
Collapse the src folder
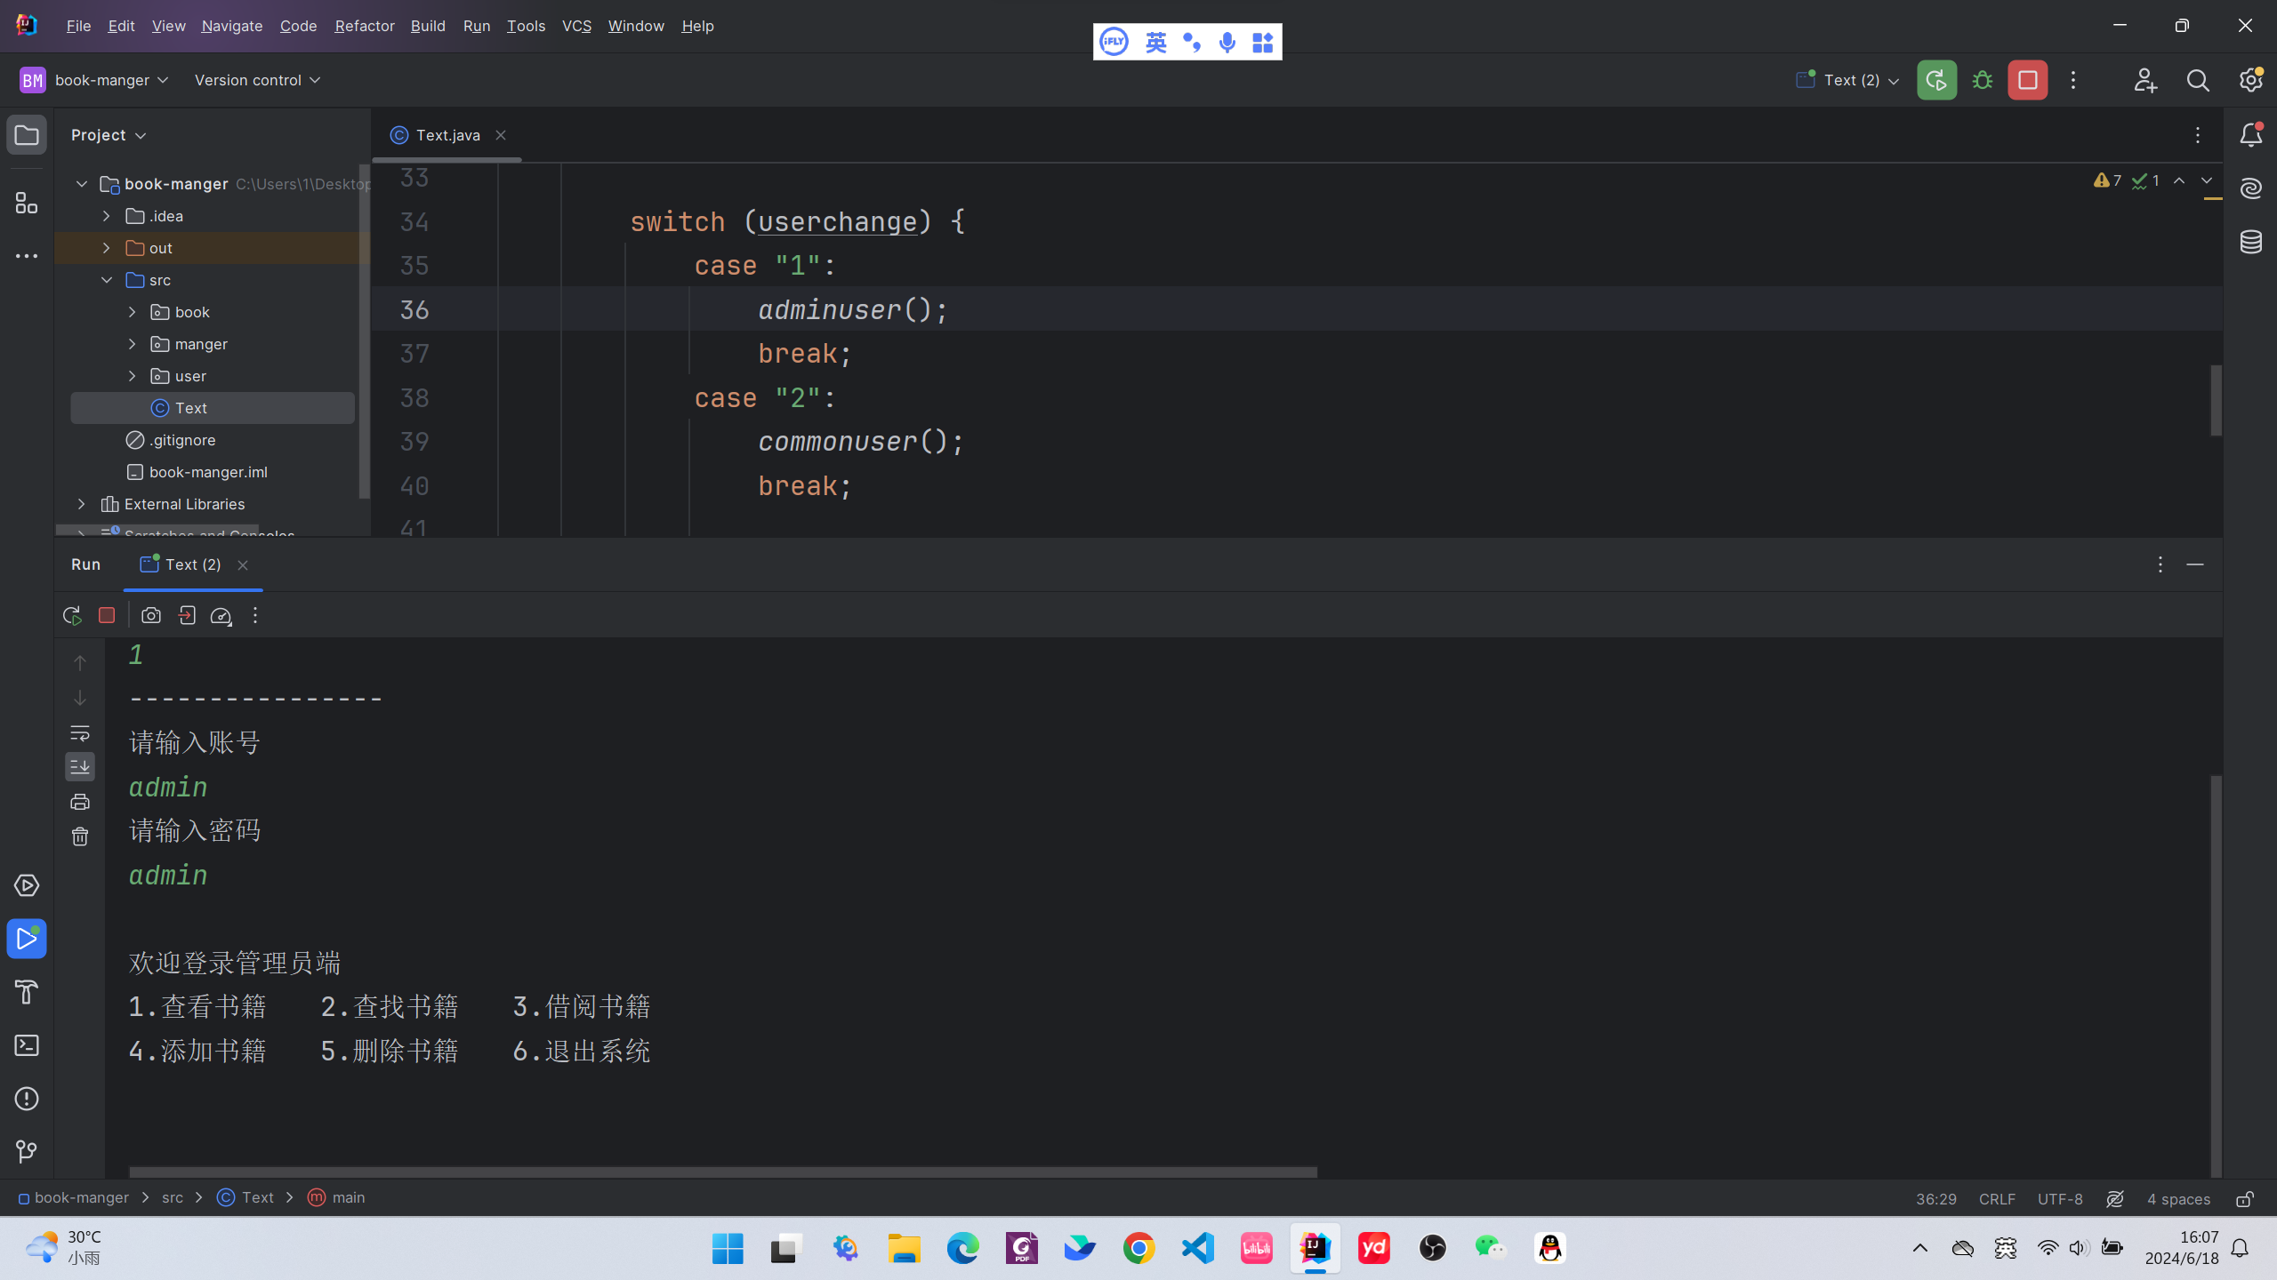coord(107,280)
